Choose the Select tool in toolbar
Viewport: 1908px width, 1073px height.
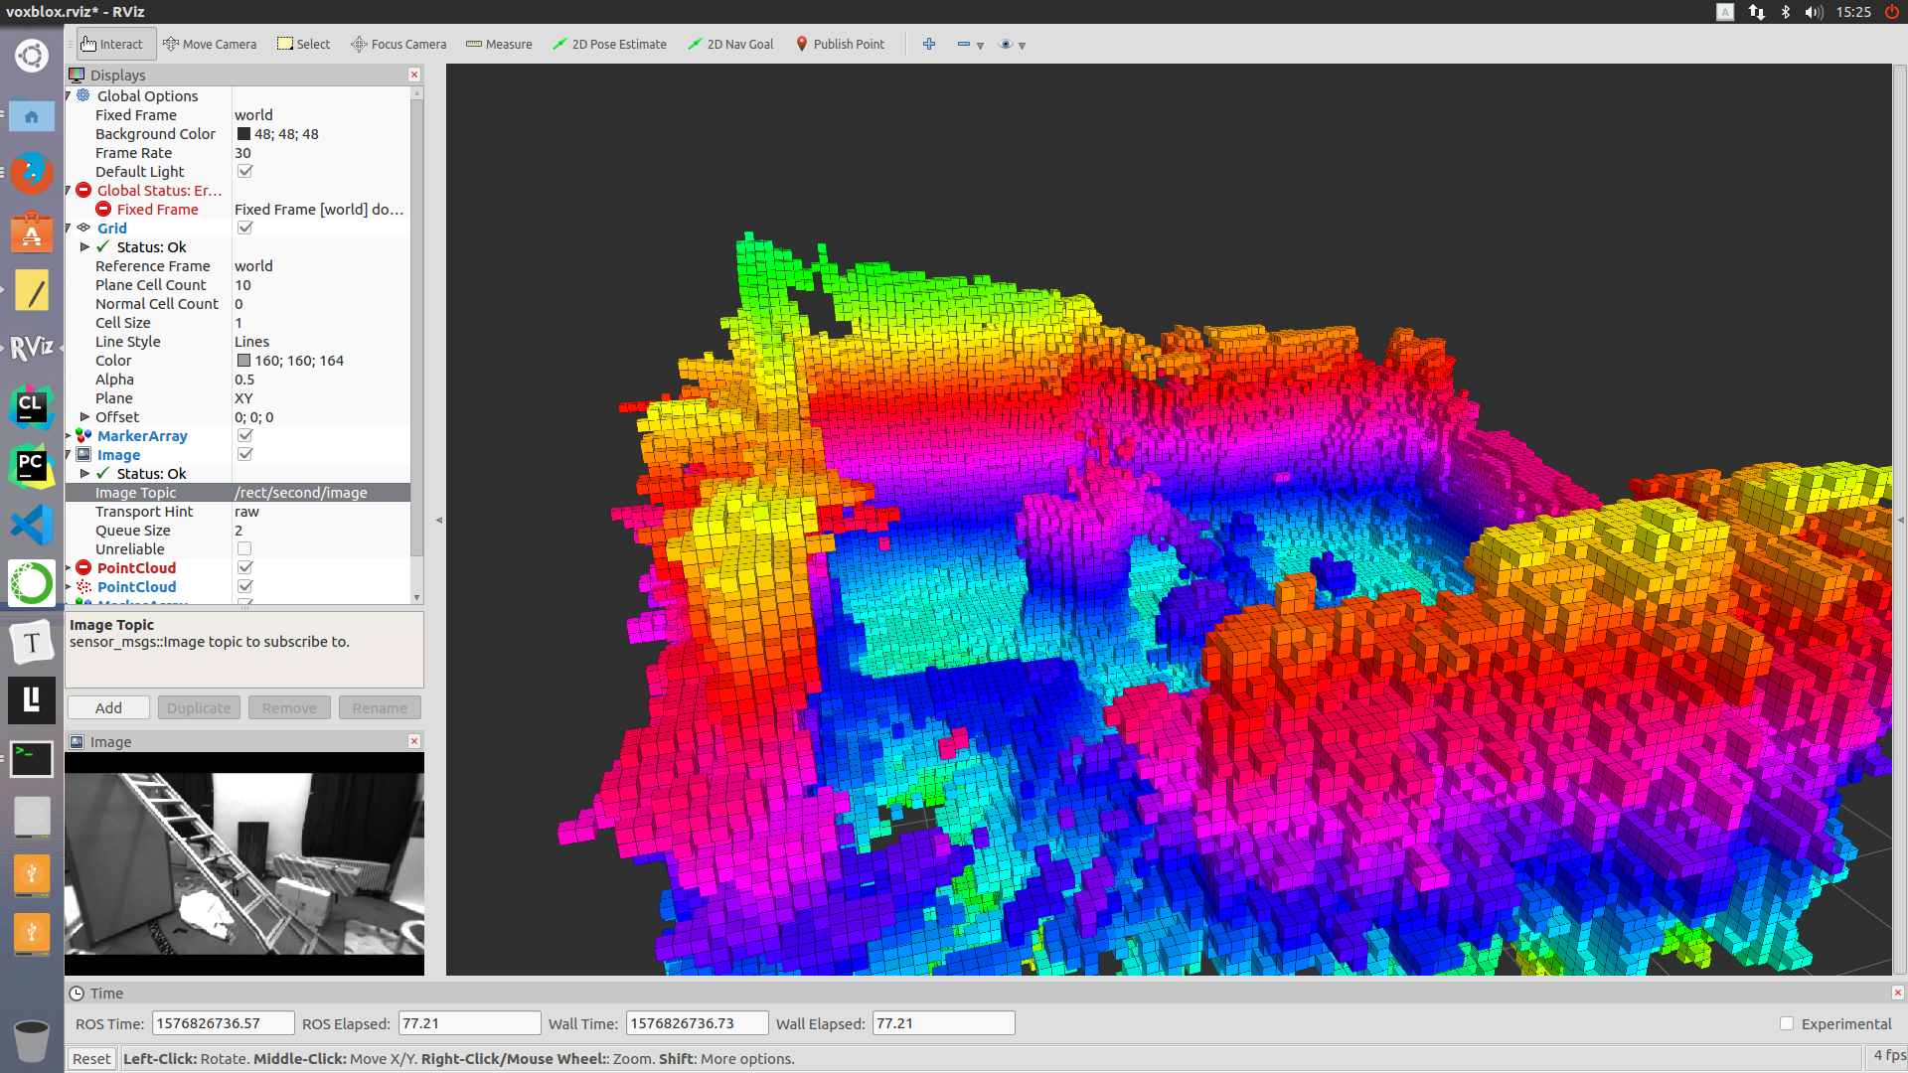coord(303,44)
